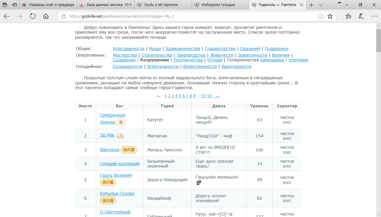Open the Мастерства pantheon link
The height and width of the screenshot is (217, 381).
point(125,55)
